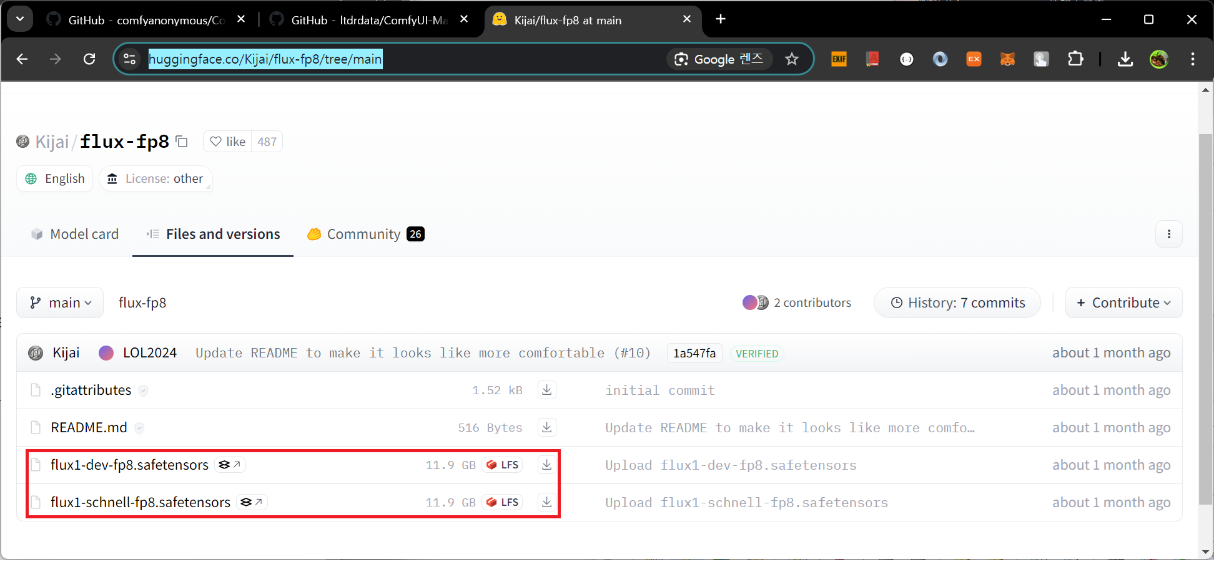Close the Kijai/flux-fp8 tab
The width and height of the screenshot is (1214, 562).
[x=687, y=19]
